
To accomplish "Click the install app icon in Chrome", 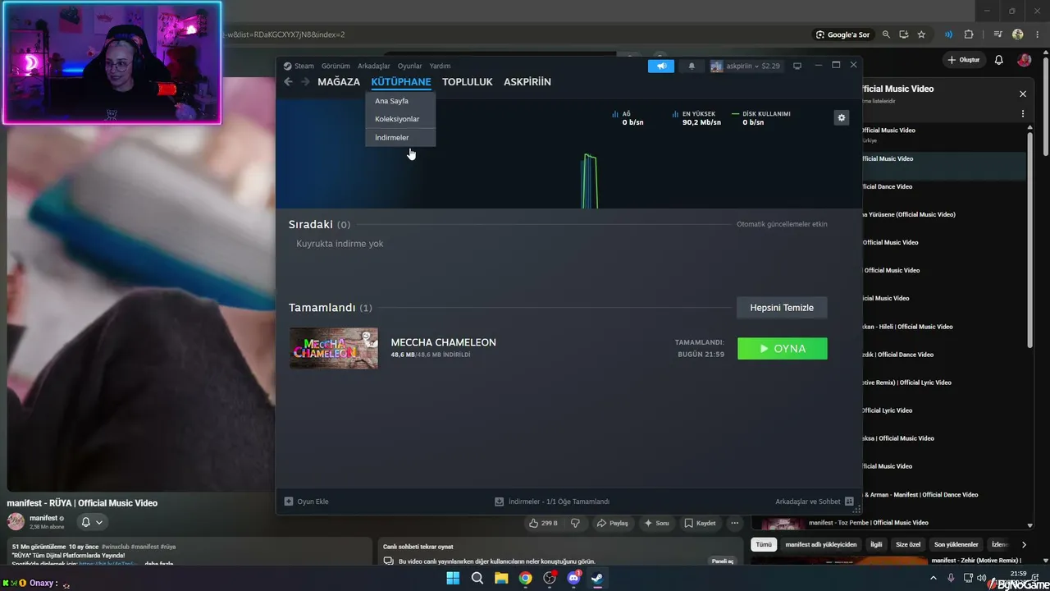I will [904, 34].
